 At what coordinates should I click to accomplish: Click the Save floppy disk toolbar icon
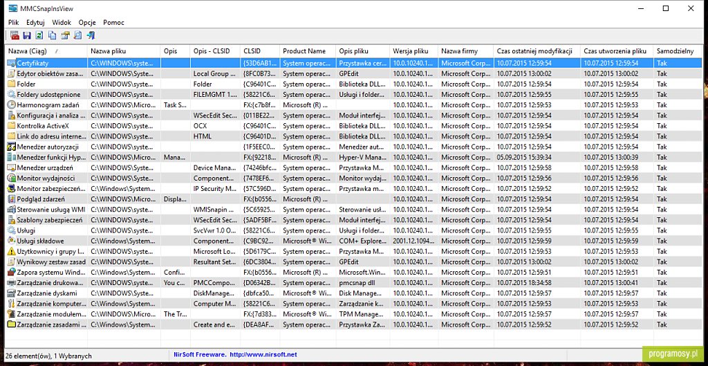point(27,36)
